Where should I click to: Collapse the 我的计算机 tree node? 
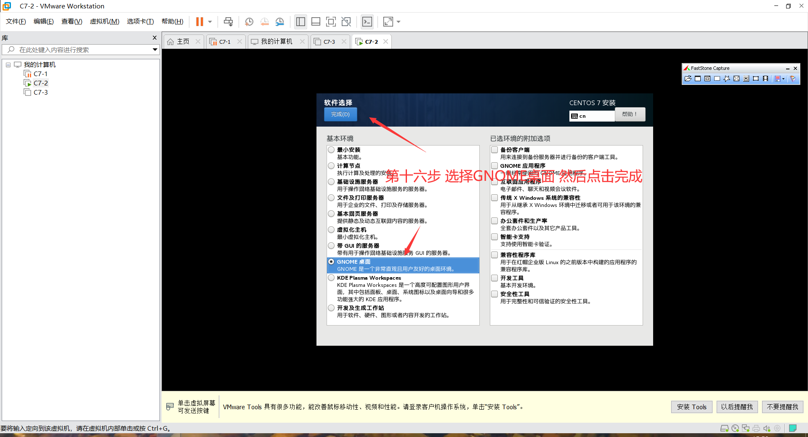pos(8,65)
